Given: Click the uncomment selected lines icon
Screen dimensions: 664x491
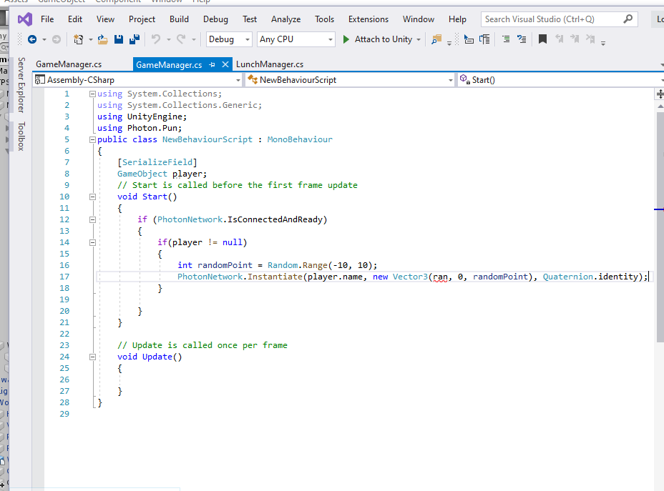Looking at the screenshot, I should 484,39.
